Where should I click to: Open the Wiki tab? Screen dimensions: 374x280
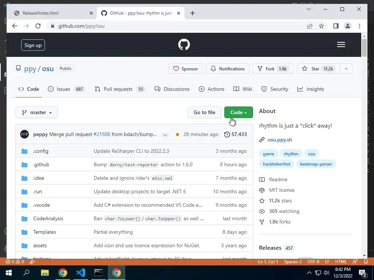(243, 89)
